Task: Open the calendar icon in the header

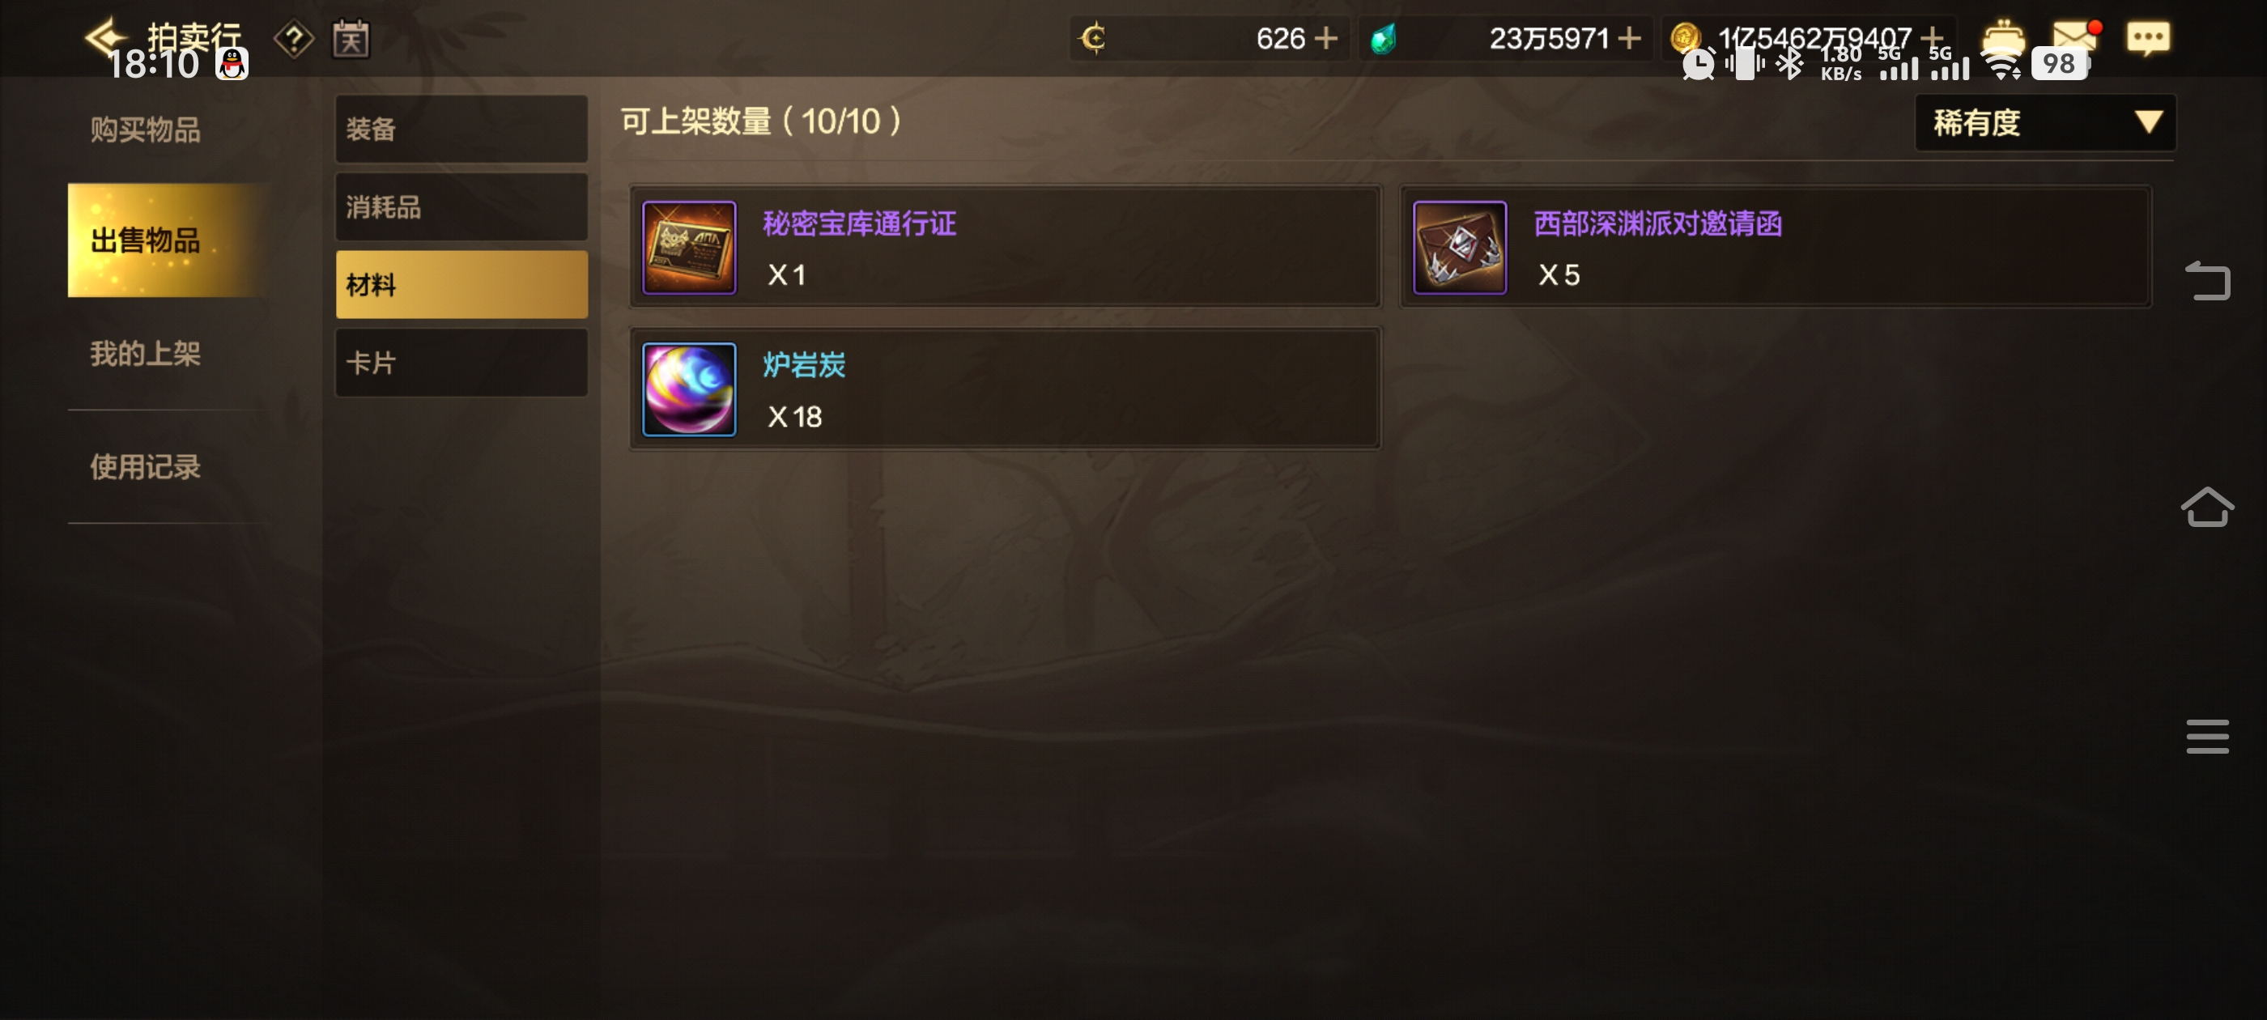Action: 351,39
